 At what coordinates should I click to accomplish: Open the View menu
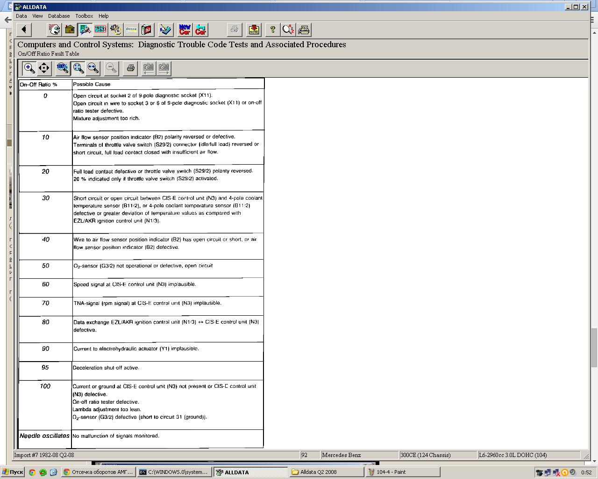tap(37, 16)
